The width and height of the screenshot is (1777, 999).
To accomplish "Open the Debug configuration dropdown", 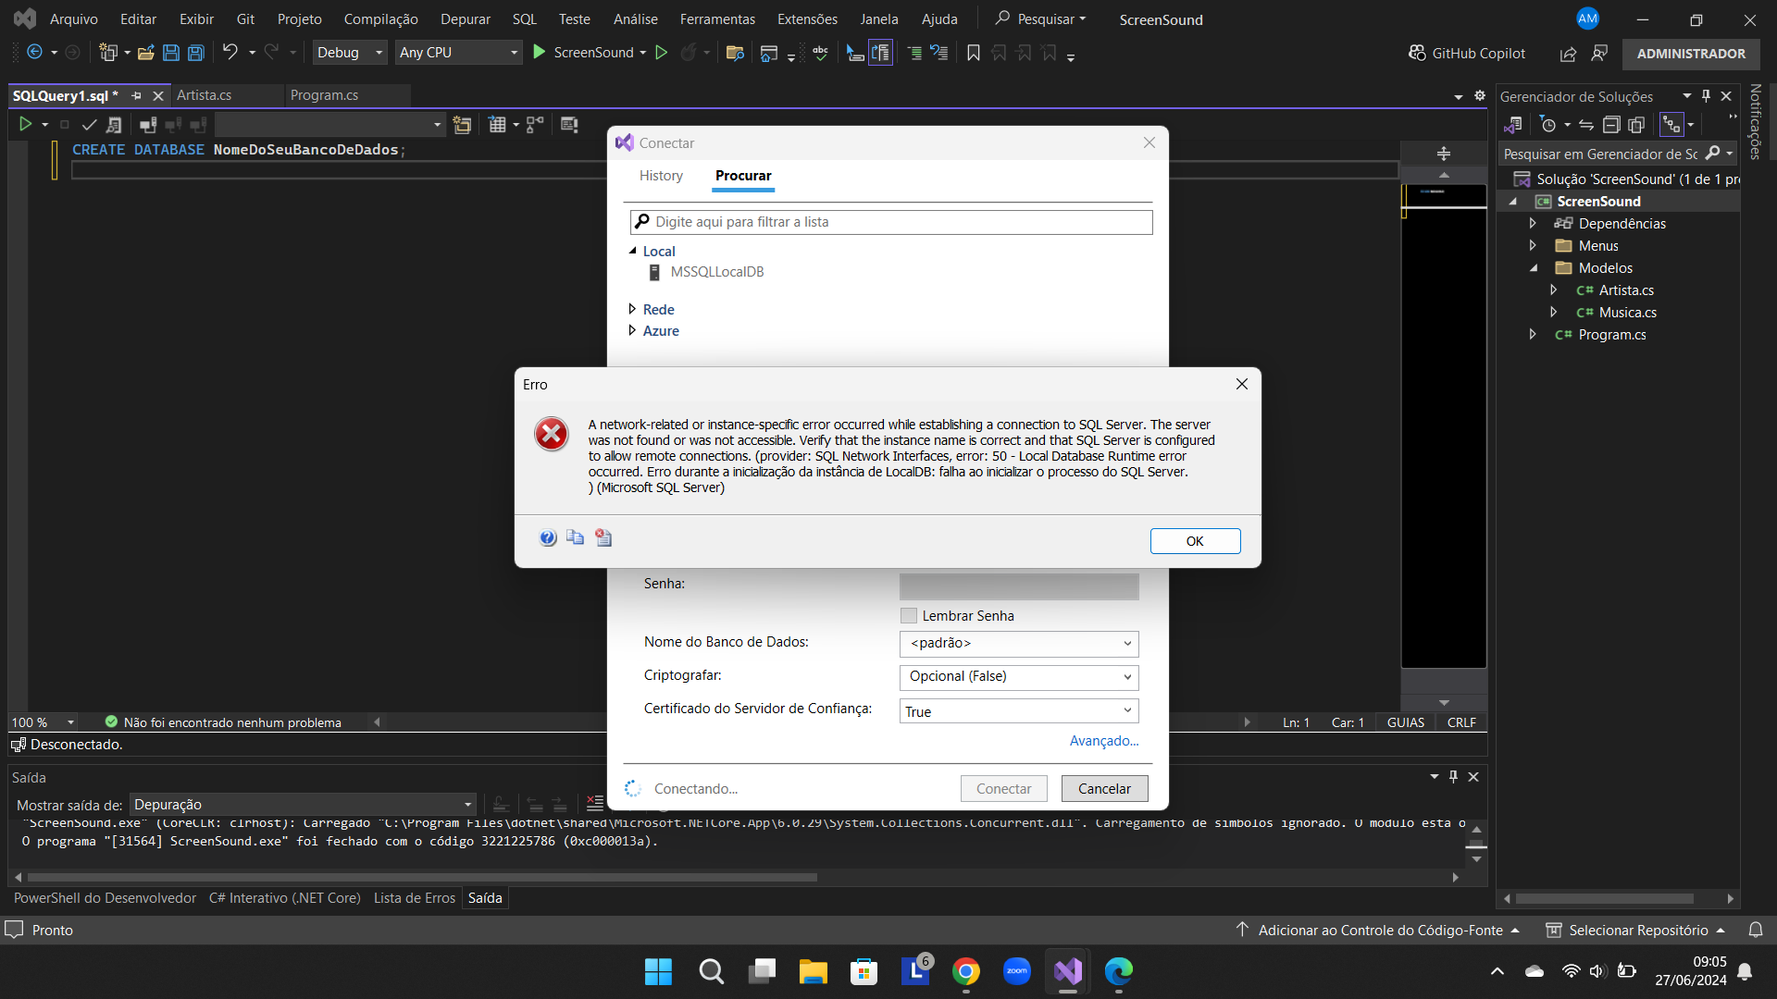I will click(x=349, y=53).
